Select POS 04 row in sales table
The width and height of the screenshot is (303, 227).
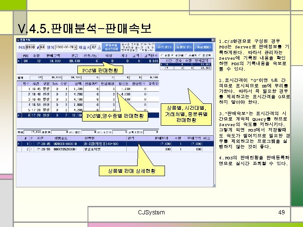pos(88,61)
